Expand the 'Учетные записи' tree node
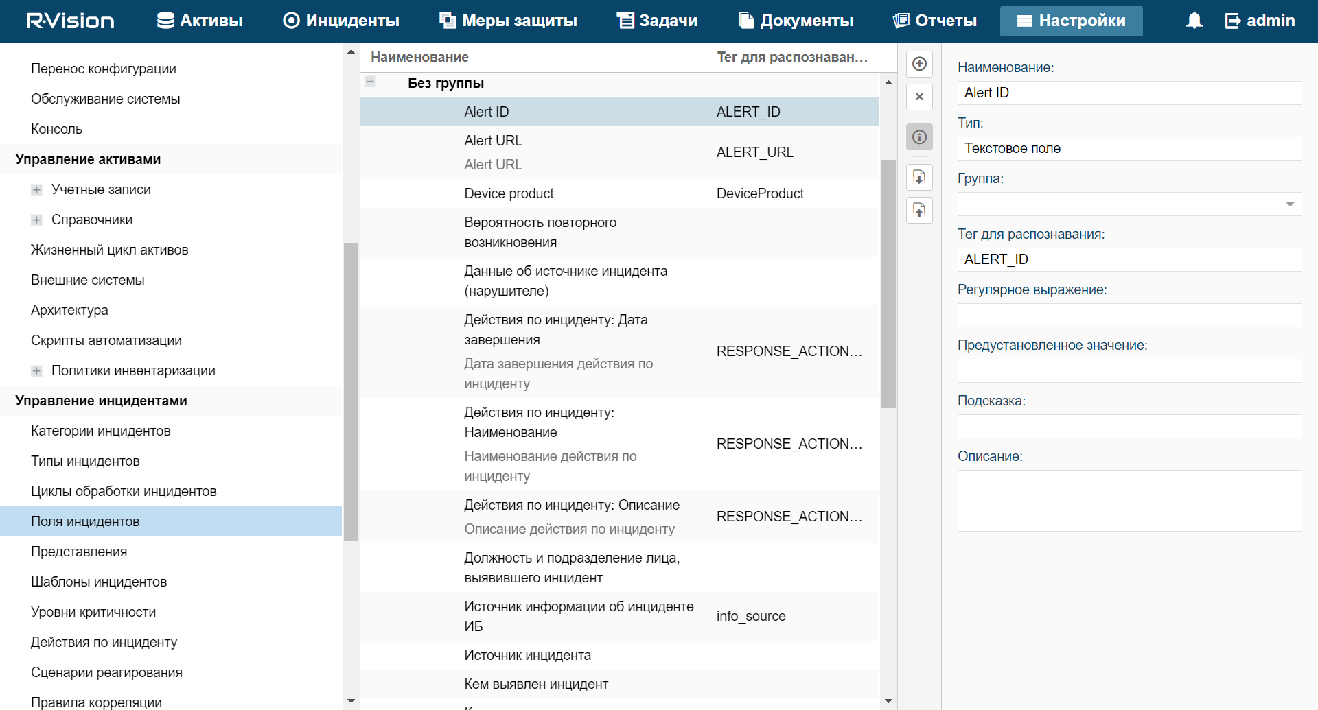 [36, 190]
